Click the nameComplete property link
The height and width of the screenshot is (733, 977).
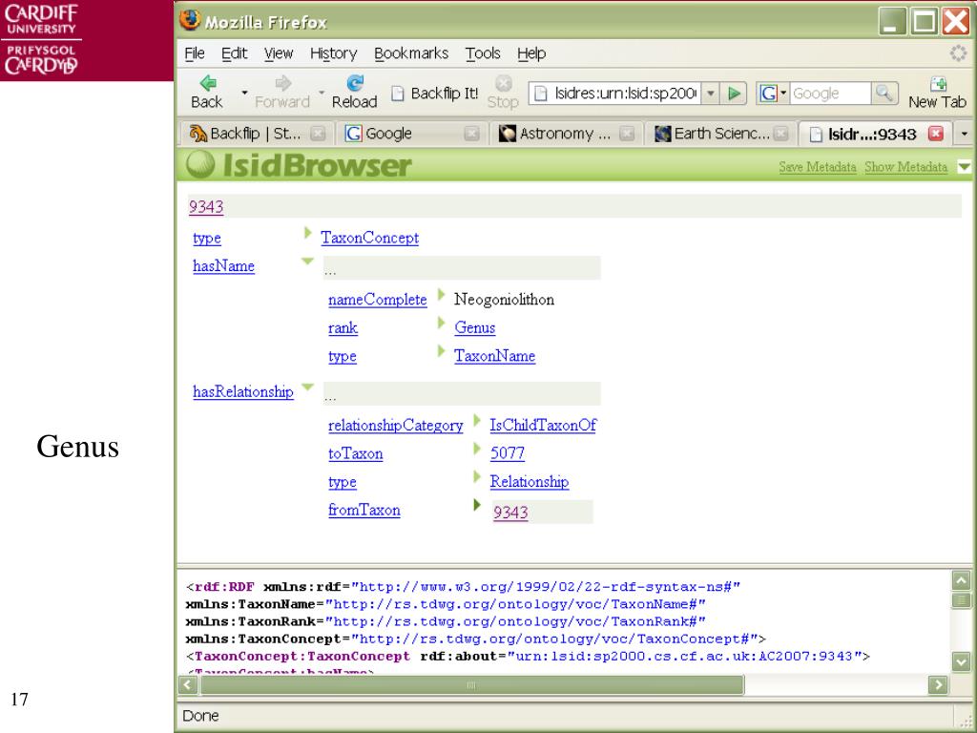(378, 300)
